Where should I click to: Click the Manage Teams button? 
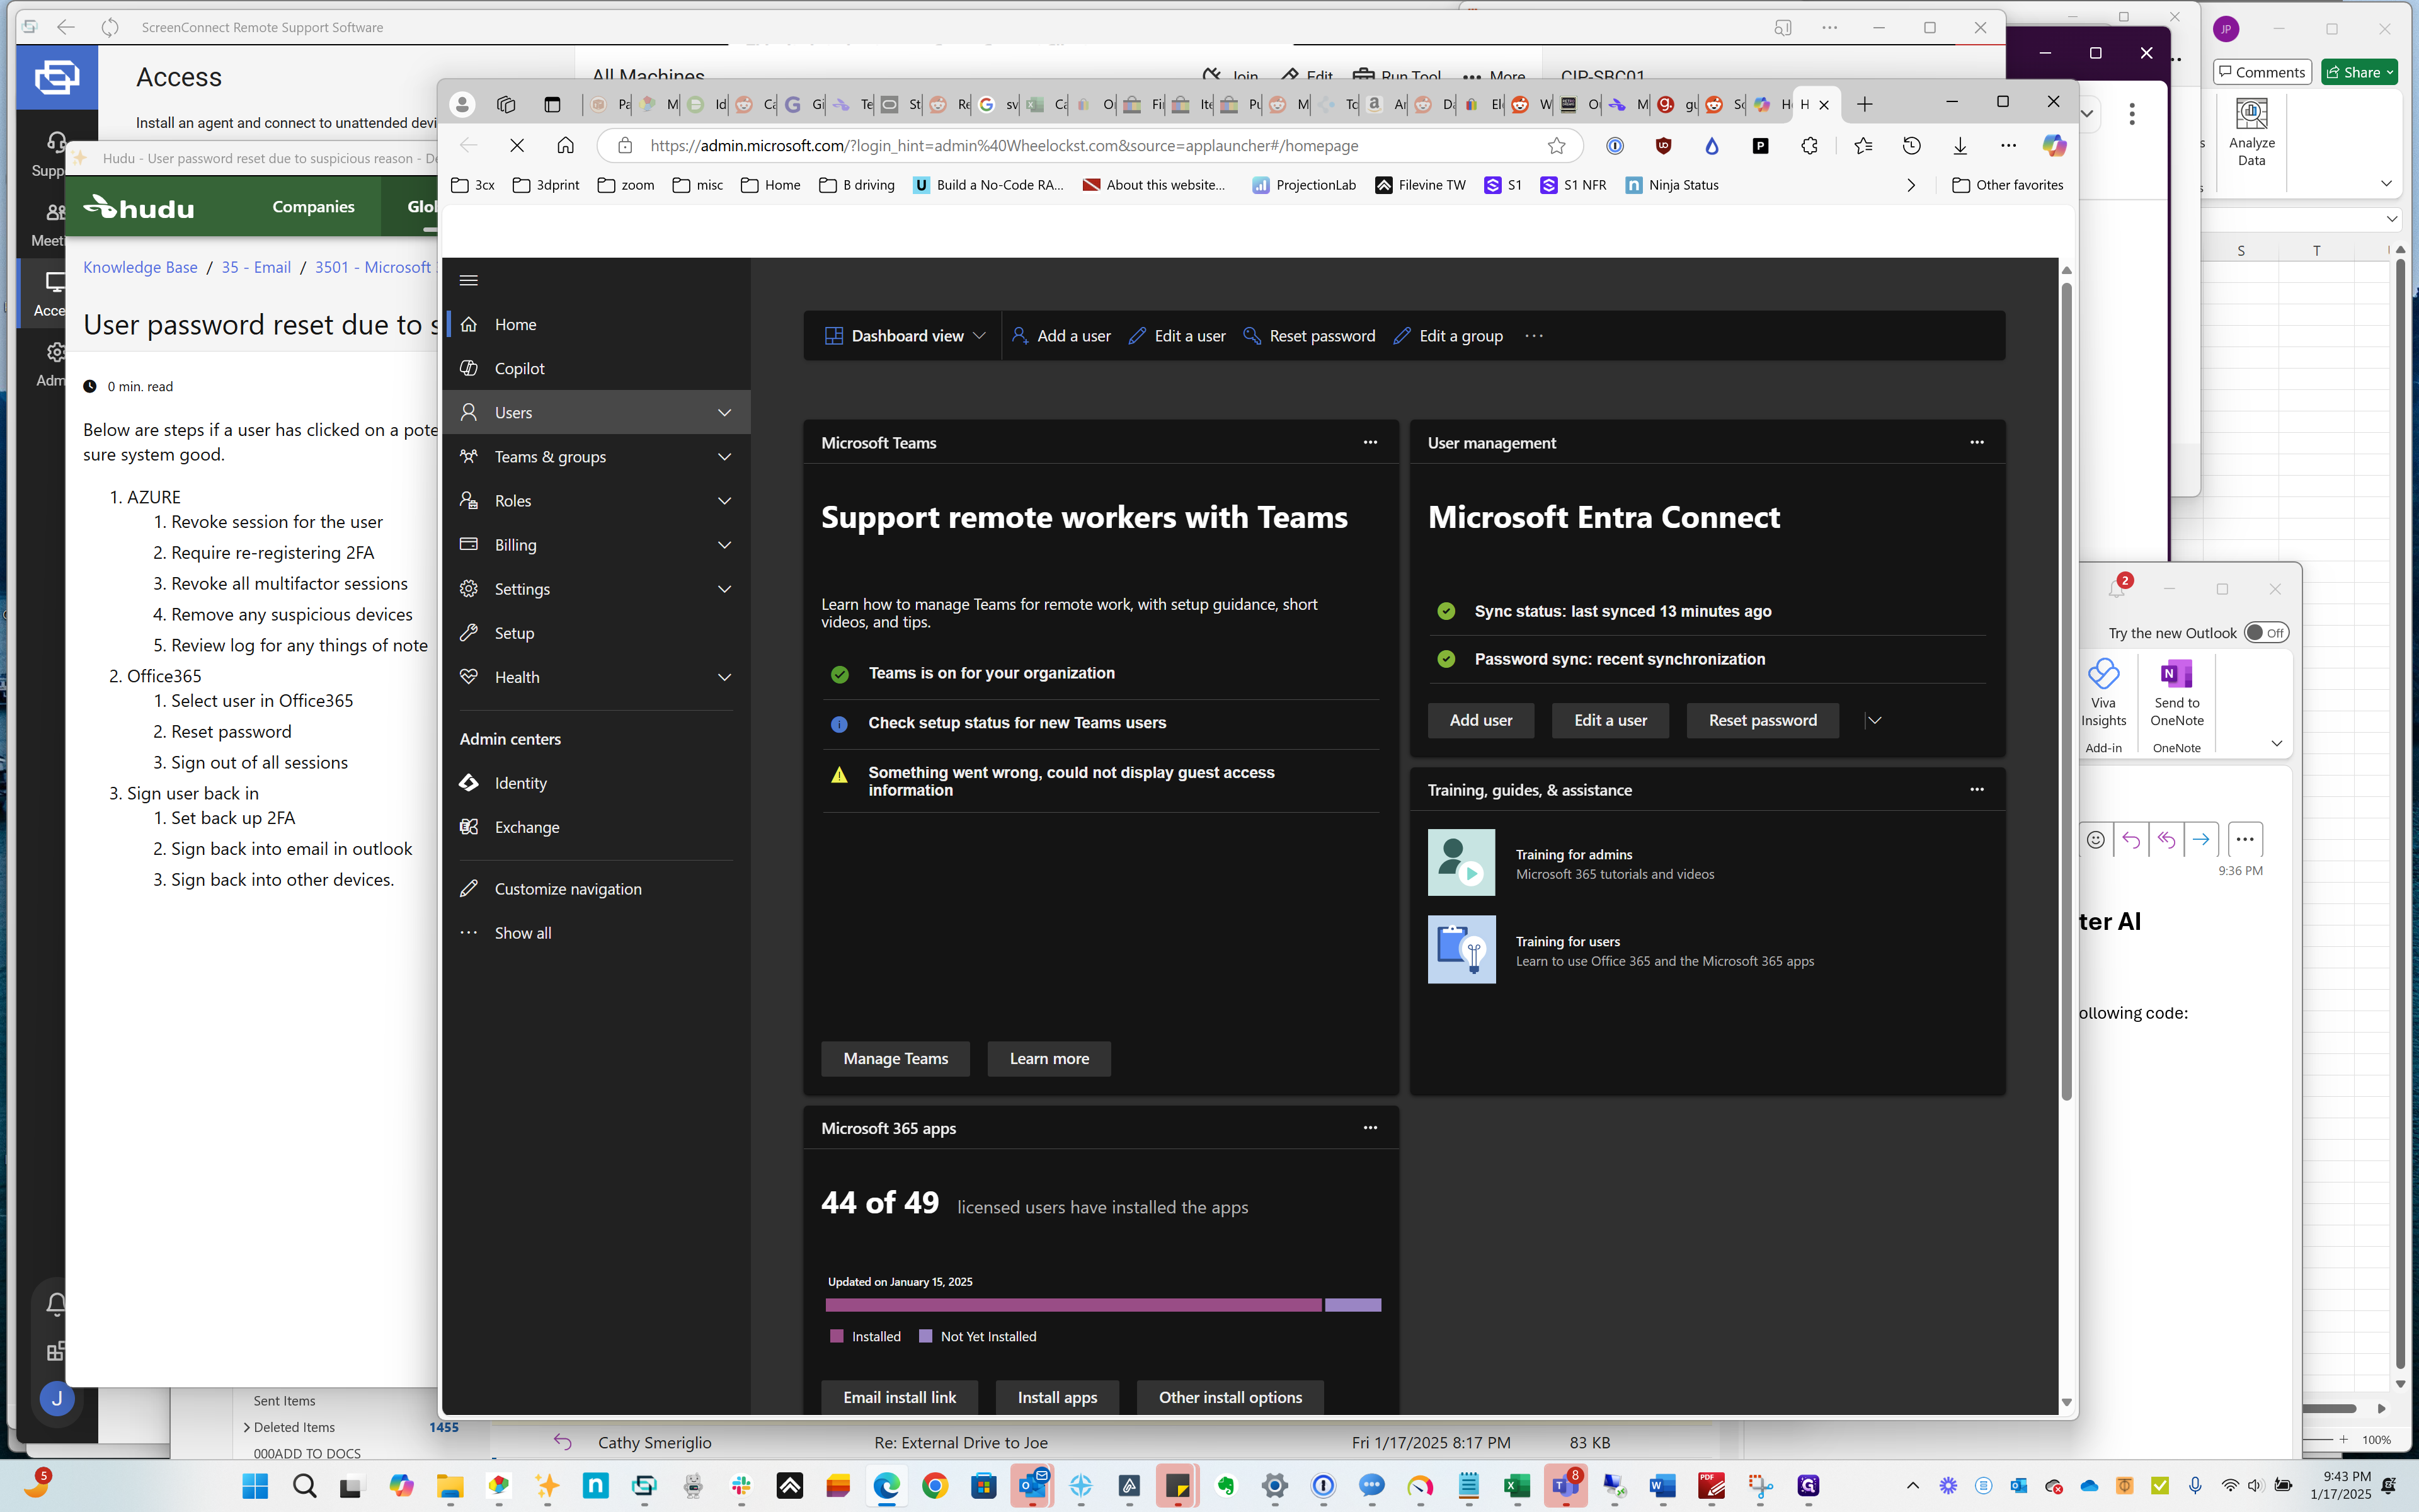click(896, 1058)
